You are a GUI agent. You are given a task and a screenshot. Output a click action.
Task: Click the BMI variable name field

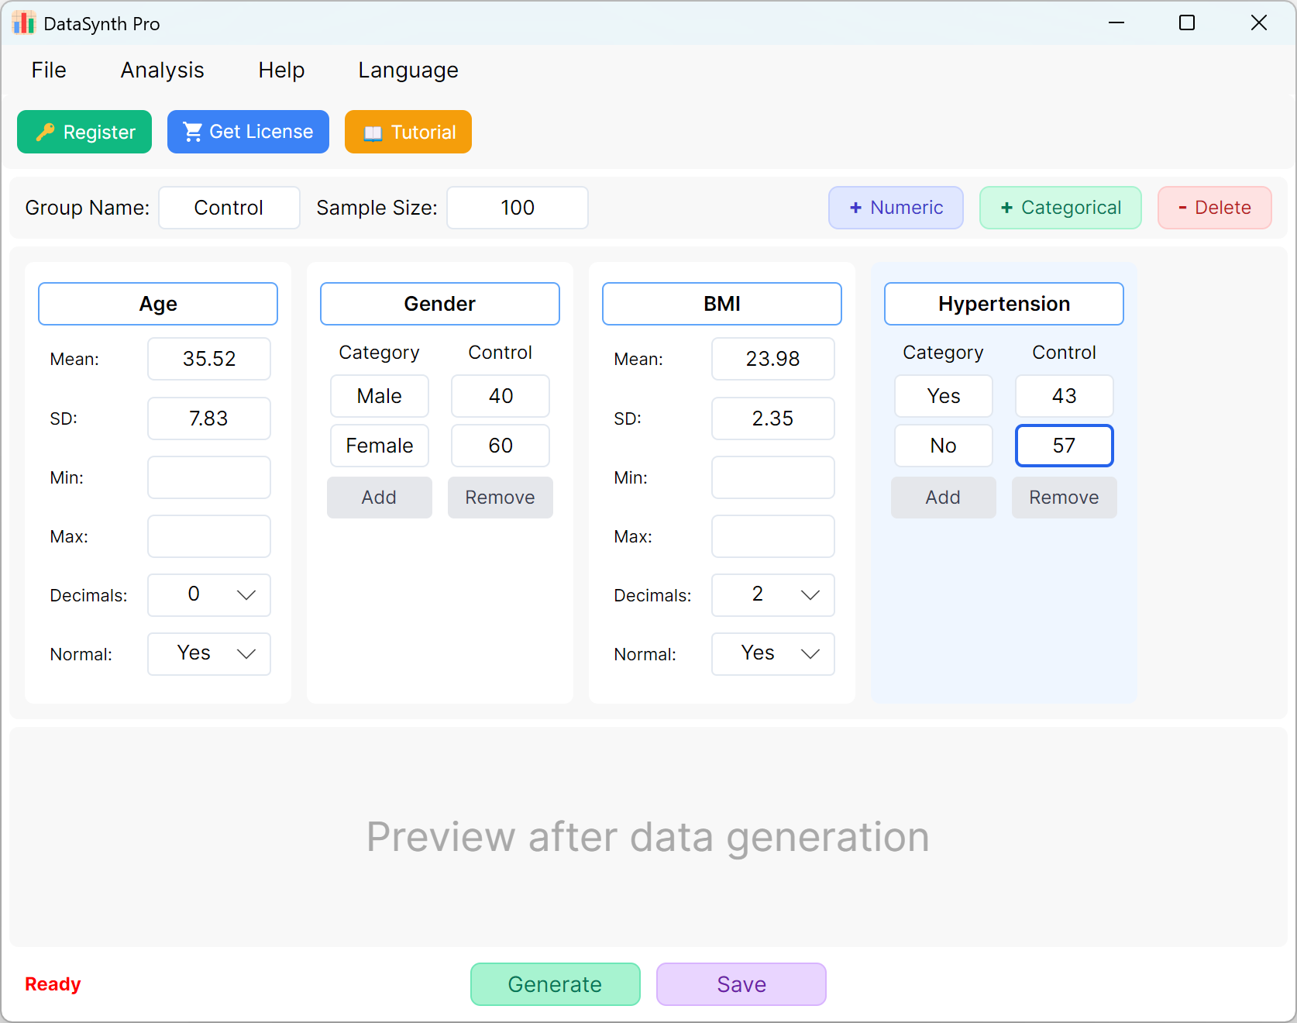(722, 304)
